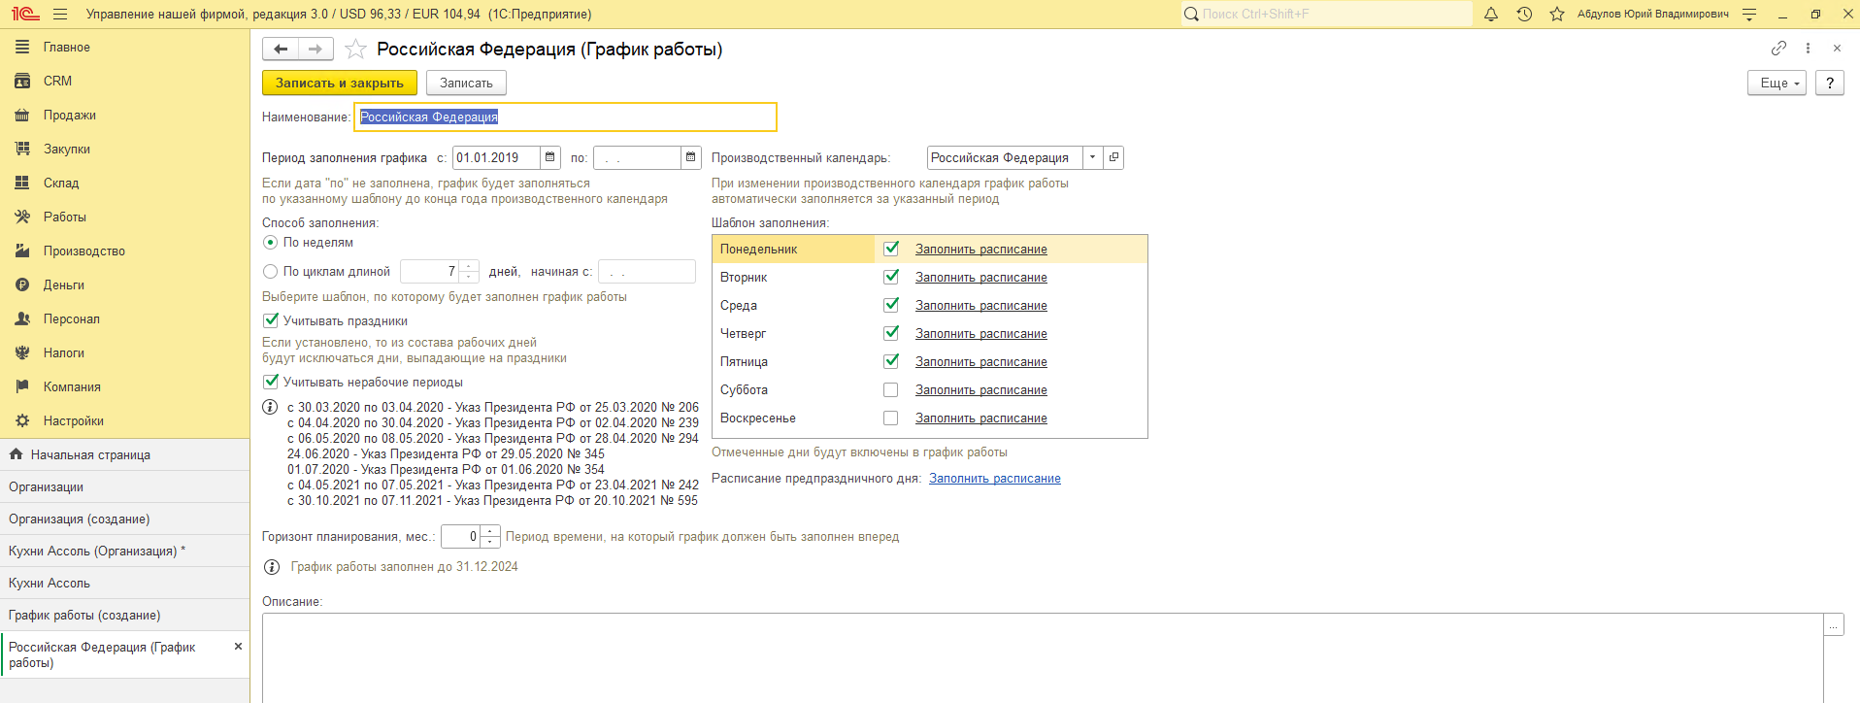Fill schedule for Понедельник
This screenshot has height=703, width=1860.
click(x=981, y=250)
